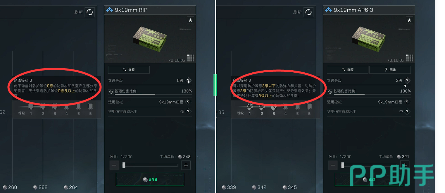
Task: Favorite the 9x19mm RIP ammo with star
Action: (190, 20)
